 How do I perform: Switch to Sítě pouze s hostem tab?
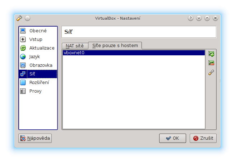click(x=115, y=45)
